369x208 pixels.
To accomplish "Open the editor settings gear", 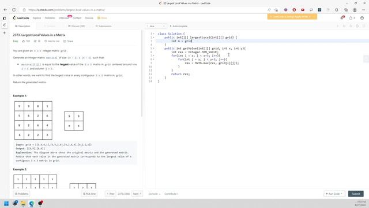I will point(357,26).
